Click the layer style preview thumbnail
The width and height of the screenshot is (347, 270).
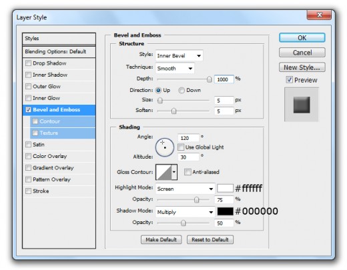pyautogui.click(x=302, y=105)
